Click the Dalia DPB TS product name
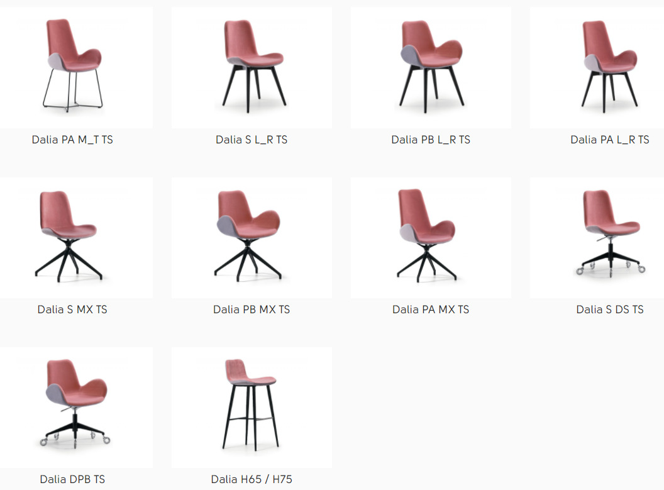The width and height of the screenshot is (664, 490). pyautogui.click(x=72, y=479)
